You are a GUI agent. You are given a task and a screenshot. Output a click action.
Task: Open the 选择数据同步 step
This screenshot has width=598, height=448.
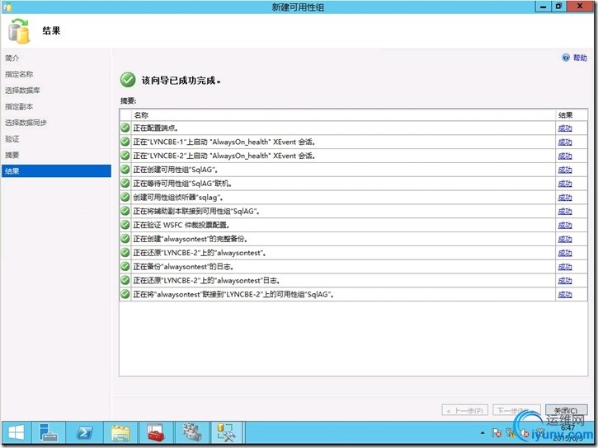coord(26,123)
